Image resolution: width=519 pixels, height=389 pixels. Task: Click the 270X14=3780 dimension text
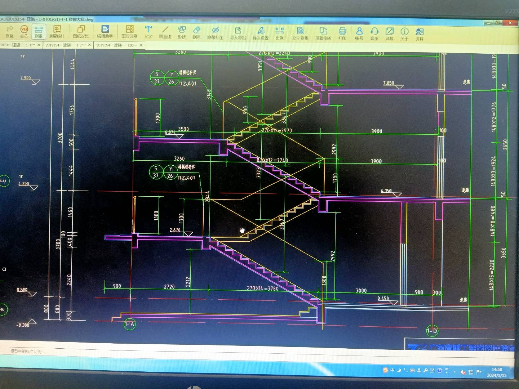click(263, 288)
